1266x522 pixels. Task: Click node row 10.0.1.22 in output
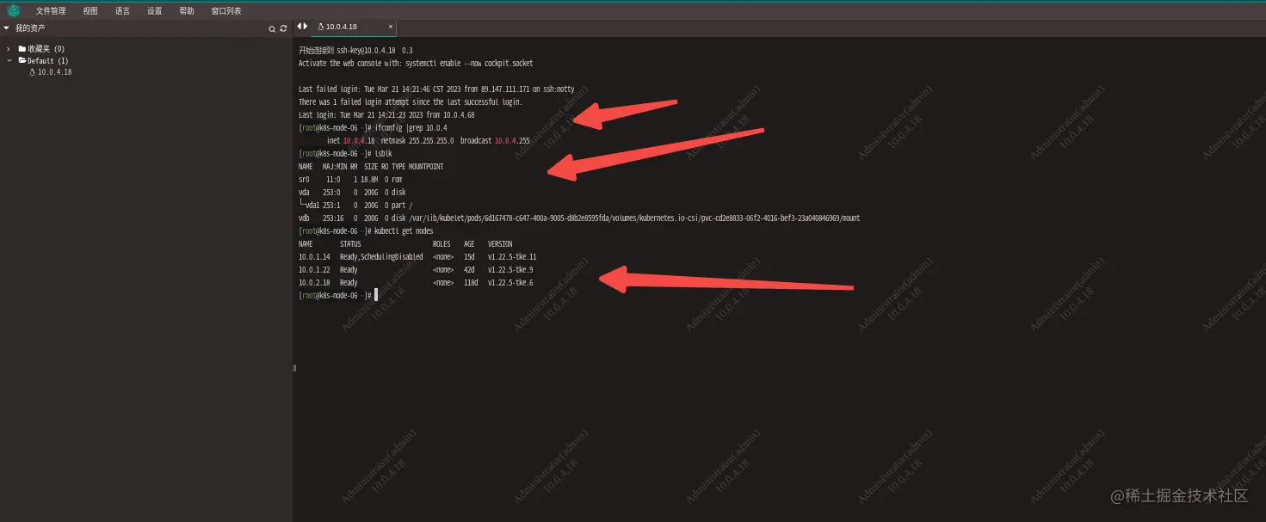tap(416, 270)
